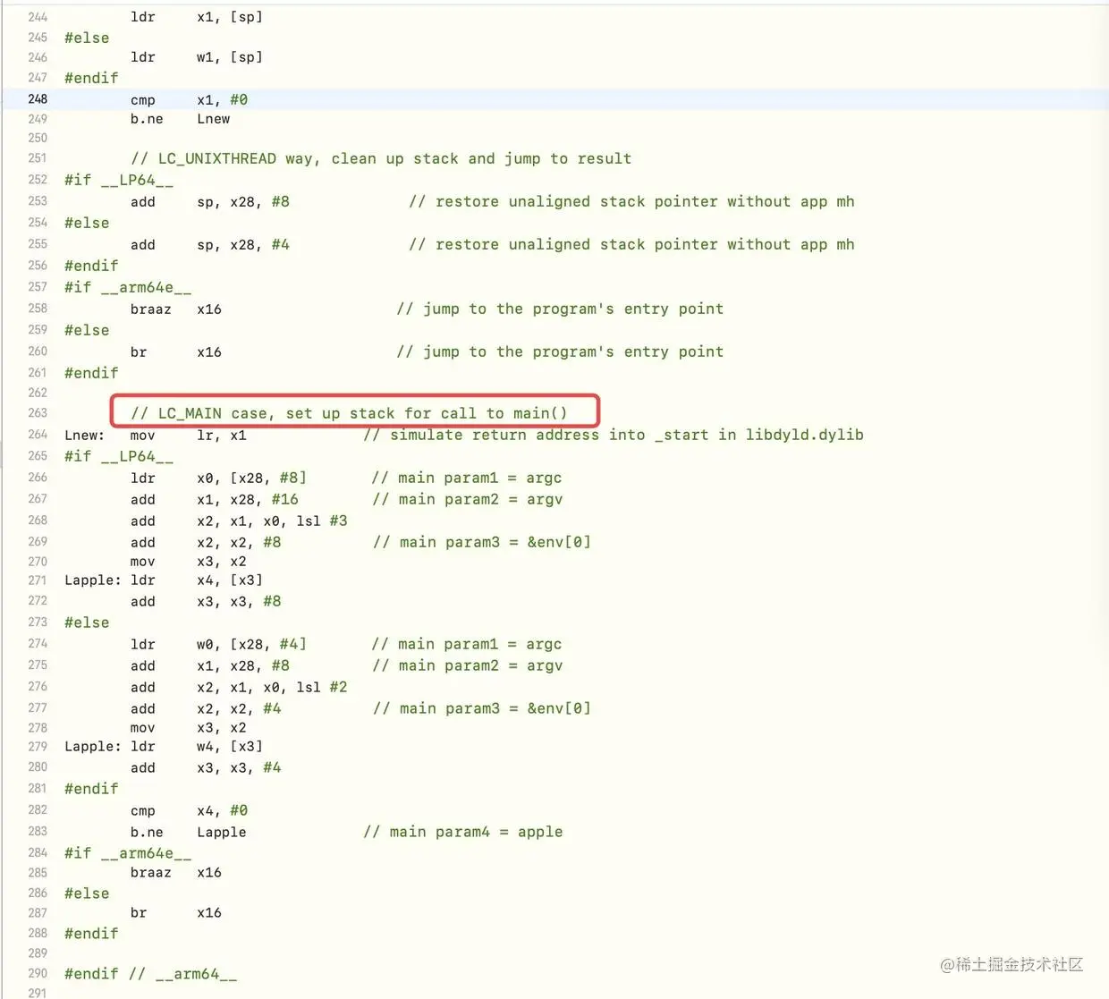Image resolution: width=1109 pixels, height=999 pixels.
Task: Click 'add x3, x3, #8' instruction
Action: (x=206, y=601)
